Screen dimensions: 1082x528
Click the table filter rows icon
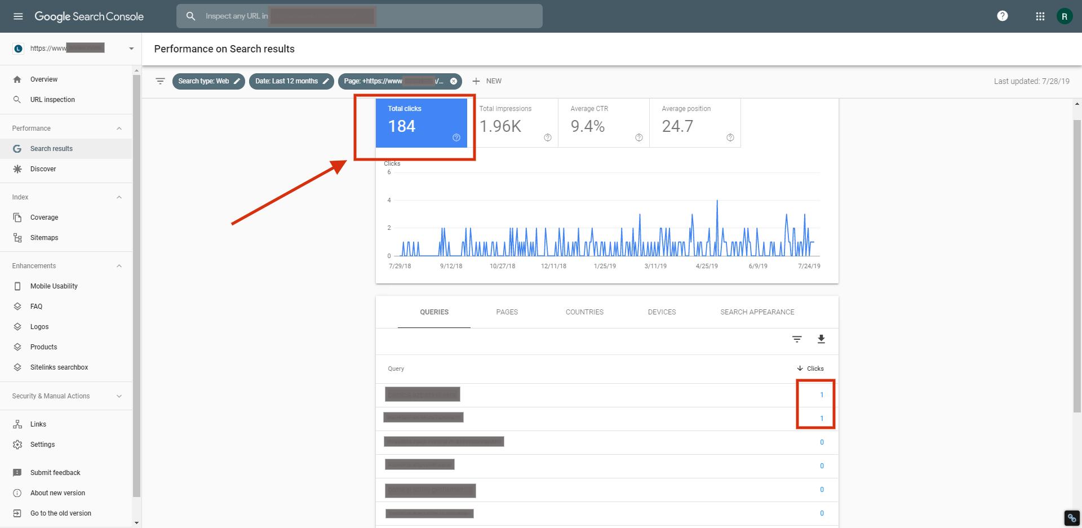tap(797, 339)
